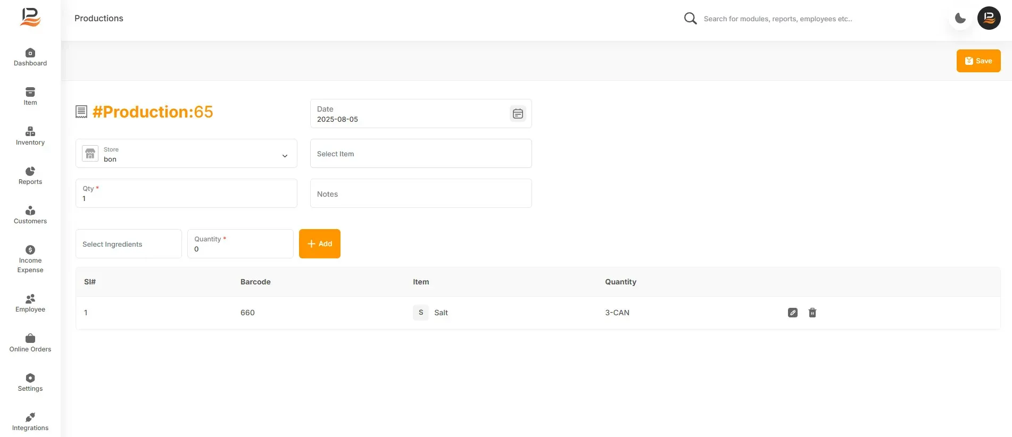Navigate to Customers
The width and height of the screenshot is (1012, 437).
pos(30,215)
